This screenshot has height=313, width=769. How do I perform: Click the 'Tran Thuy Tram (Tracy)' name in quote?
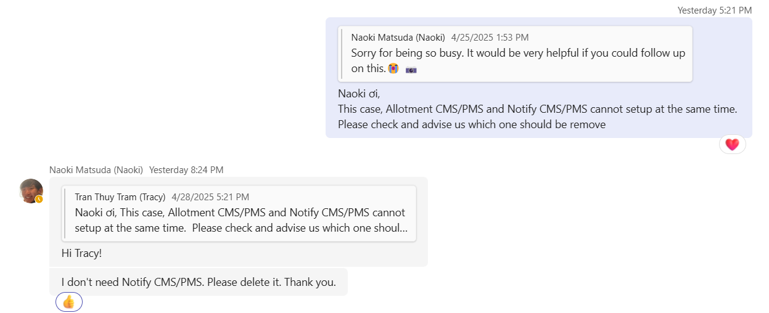[x=120, y=197]
